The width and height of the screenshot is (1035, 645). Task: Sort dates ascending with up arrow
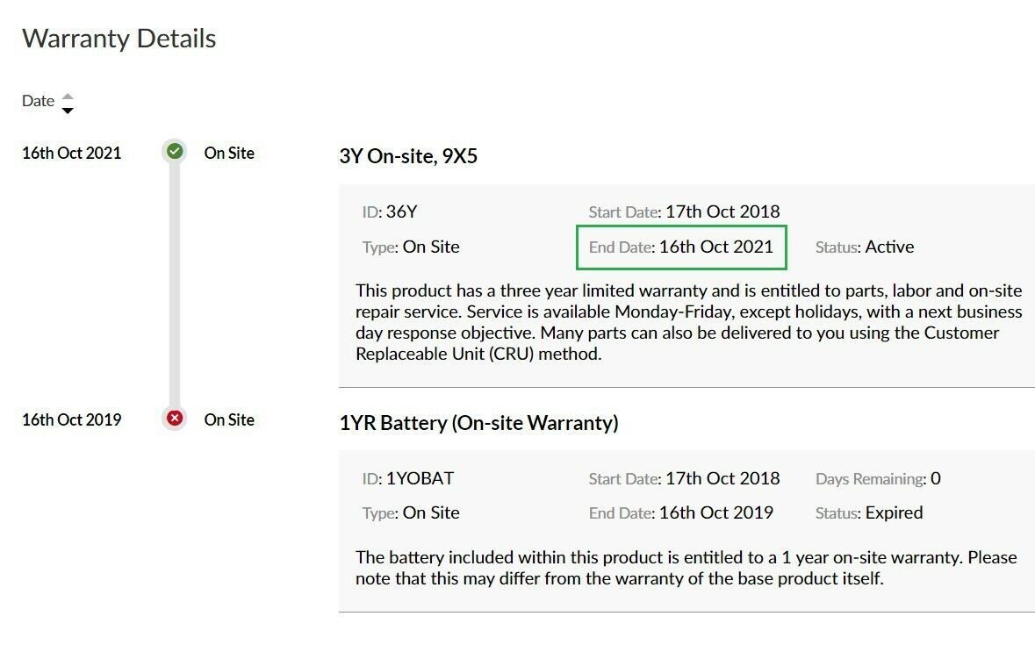click(68, 97)
